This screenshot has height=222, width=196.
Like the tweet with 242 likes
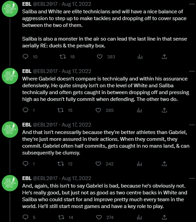pyautogui.click(x=98, y=164)
